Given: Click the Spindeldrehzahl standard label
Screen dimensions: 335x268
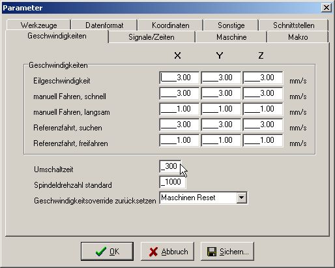Looking at the screenshot, I should click(73, 185).
